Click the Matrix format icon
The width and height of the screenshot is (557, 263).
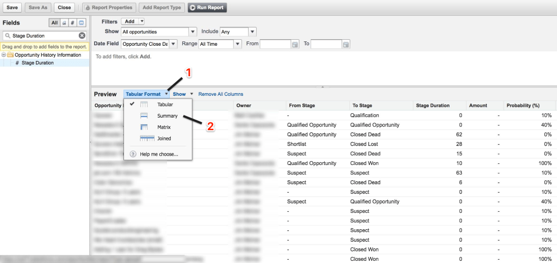pyautogui.click(x=144, y=127)
